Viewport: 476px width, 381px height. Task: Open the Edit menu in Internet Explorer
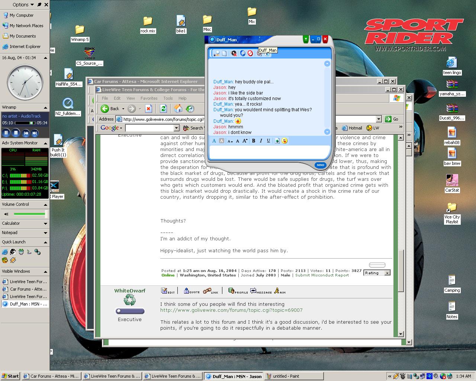[117, 98]
